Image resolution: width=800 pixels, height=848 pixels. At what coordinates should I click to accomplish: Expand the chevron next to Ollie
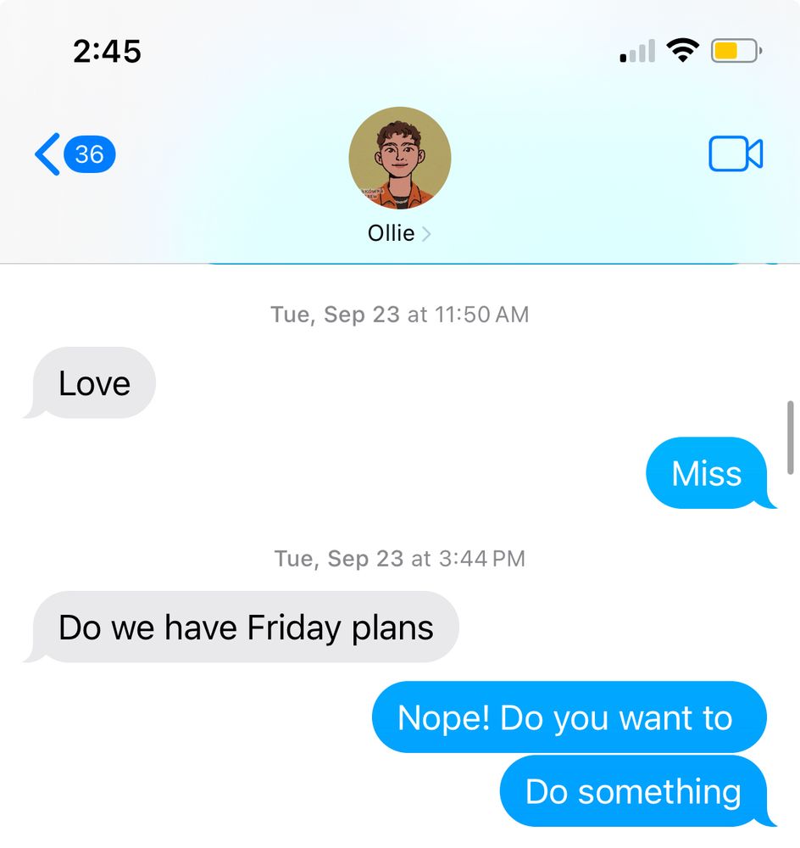(x=426, y=234)
